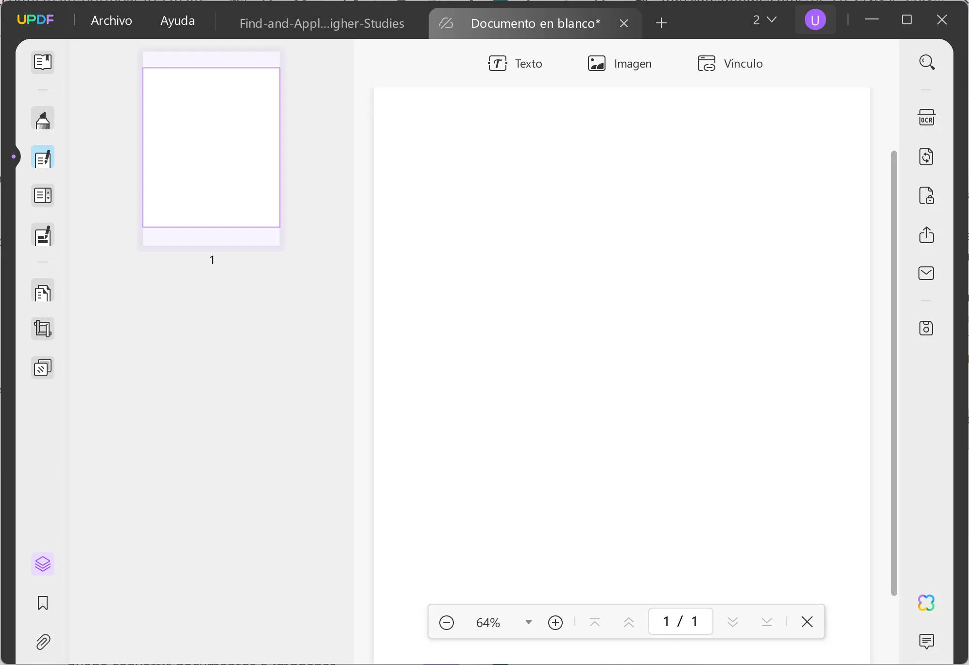
Task: Close the zoom navigation bar
Action: tap(807, 622)
